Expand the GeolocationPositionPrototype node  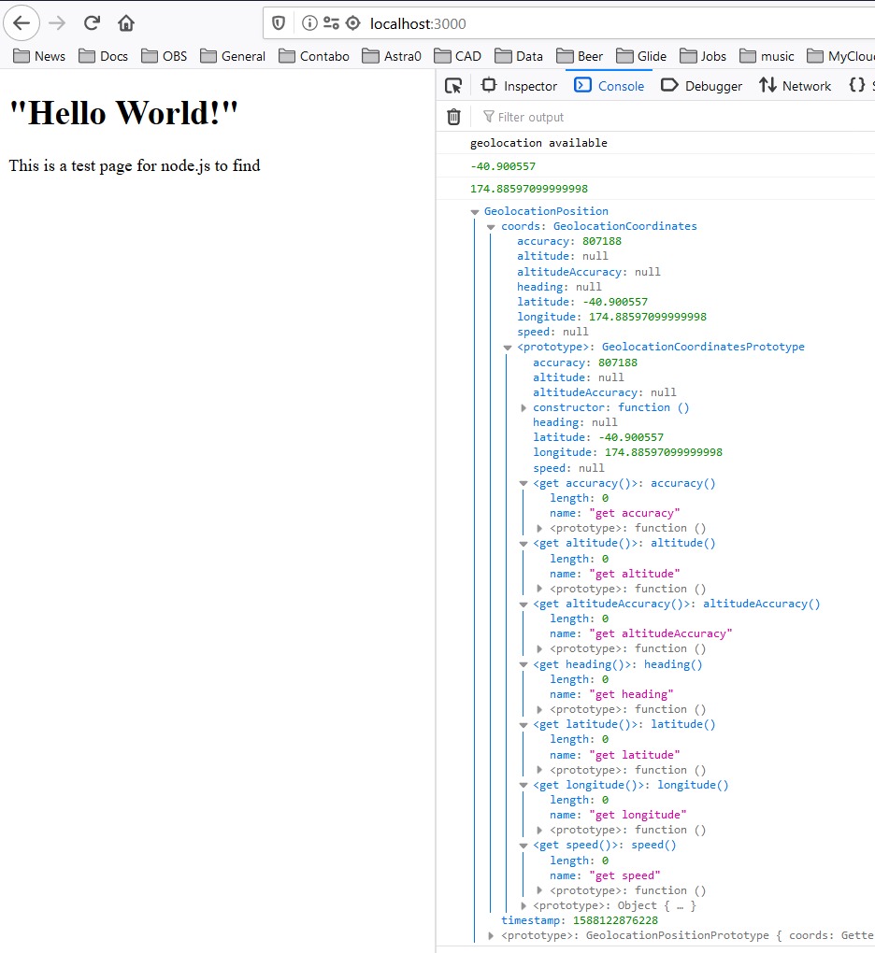[x=492, y=935]
